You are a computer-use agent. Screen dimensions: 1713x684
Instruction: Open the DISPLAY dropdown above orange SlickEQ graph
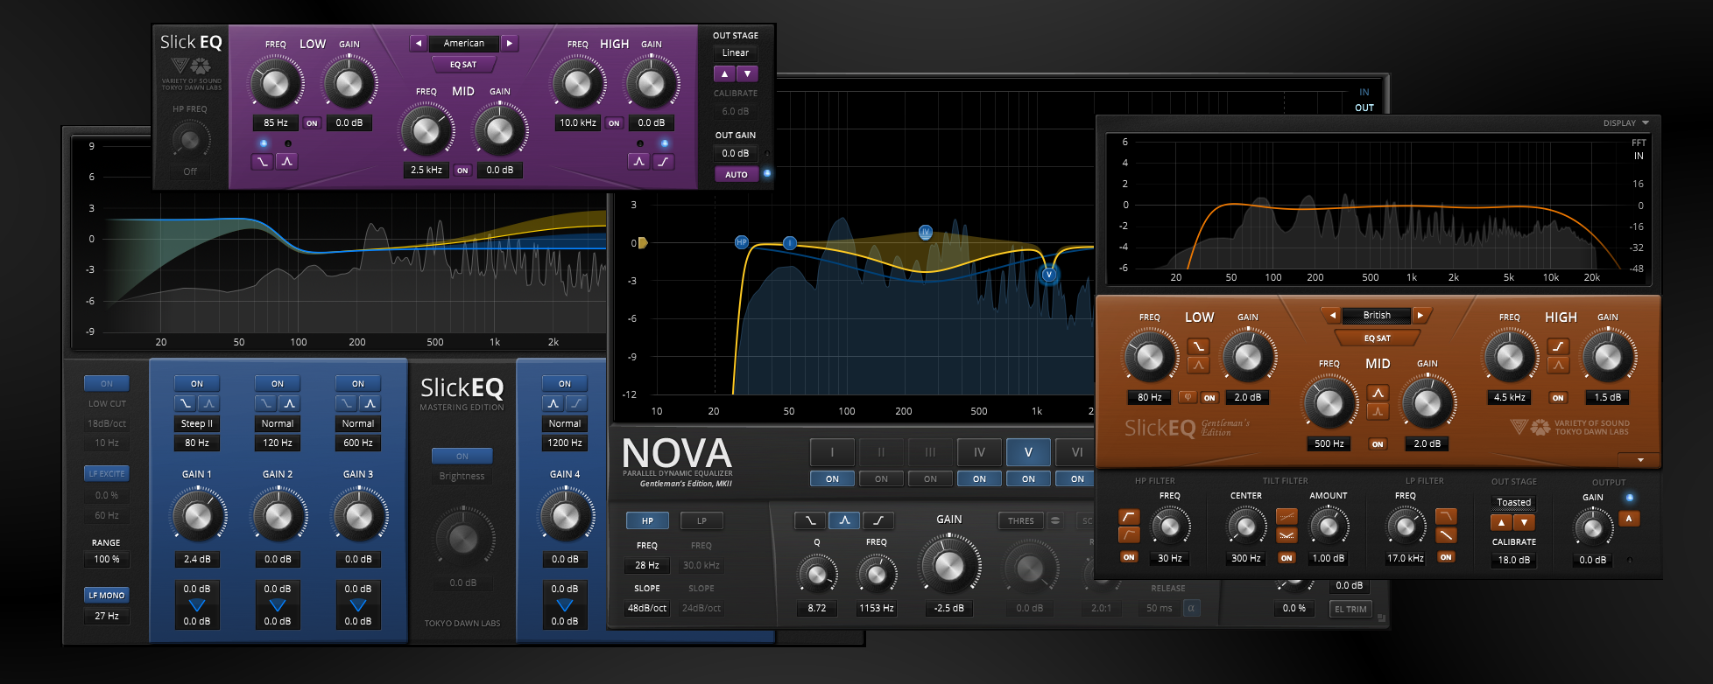(1626, 123)
